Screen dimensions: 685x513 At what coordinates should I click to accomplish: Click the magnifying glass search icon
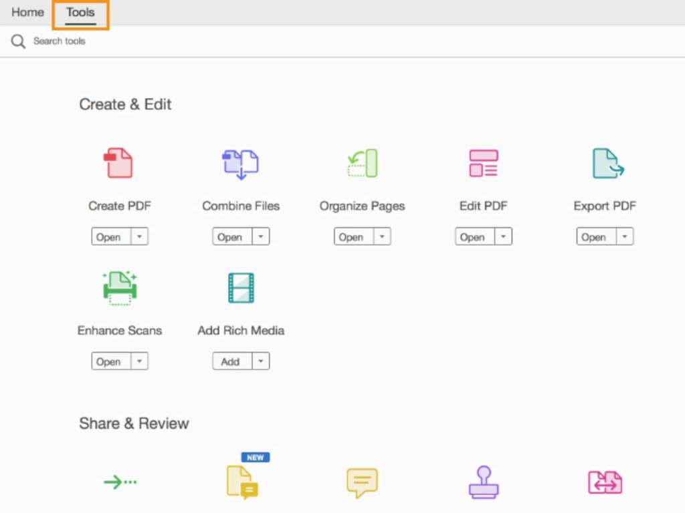click(18, 41)
